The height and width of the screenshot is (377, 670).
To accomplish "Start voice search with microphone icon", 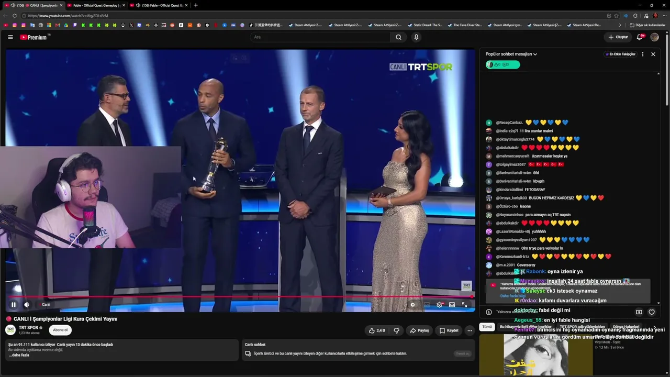I will pos(416,37).
